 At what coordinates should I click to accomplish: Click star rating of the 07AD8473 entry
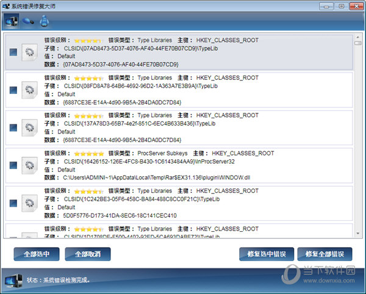88,41
